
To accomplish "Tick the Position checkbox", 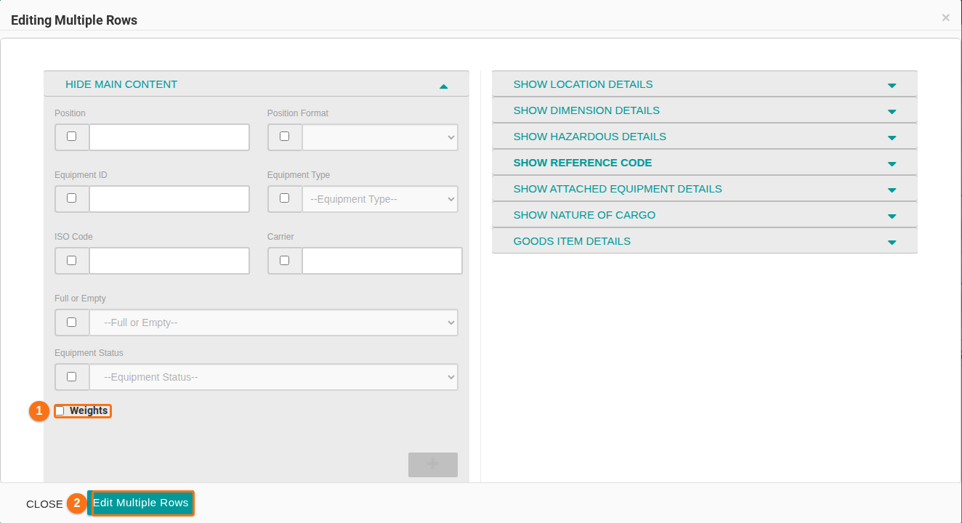I will (x=71, y=137).
